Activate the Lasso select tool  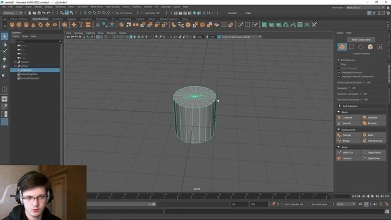pyautogui.click(x=4, y=45)
